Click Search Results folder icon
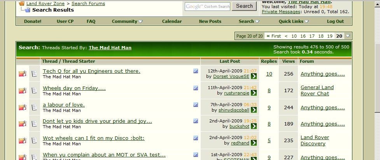 [x=27, y=10]
